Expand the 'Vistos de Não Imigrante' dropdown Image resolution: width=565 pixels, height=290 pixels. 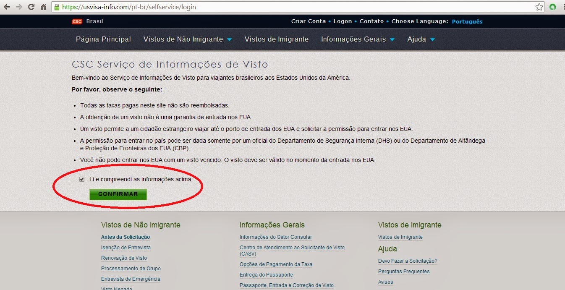187,39
